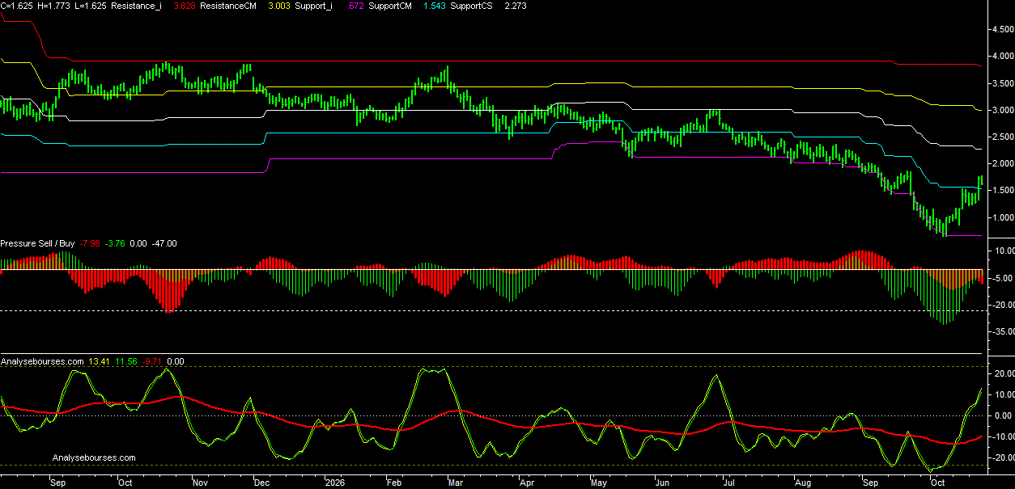The image size is (1015, 489).
Task: Select the ResistanceCM indicator label
Action: tap(230, 6)
